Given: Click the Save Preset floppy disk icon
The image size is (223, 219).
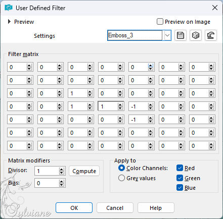Looking at the screenshot, I should [181, 35].
